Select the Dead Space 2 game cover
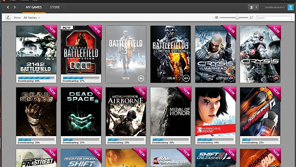This screenshot has height=167, width=296. coord(81,113)
